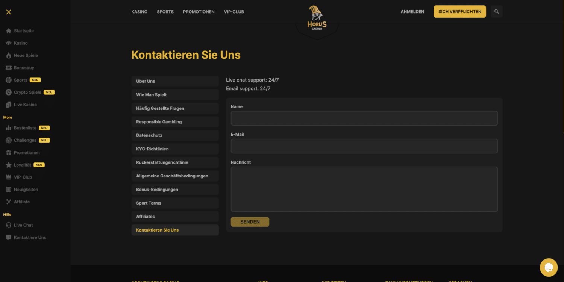Click the SICH VERPFLICHTEN button
The width and height of the screenshot is (564, 282).
point(459,12)
